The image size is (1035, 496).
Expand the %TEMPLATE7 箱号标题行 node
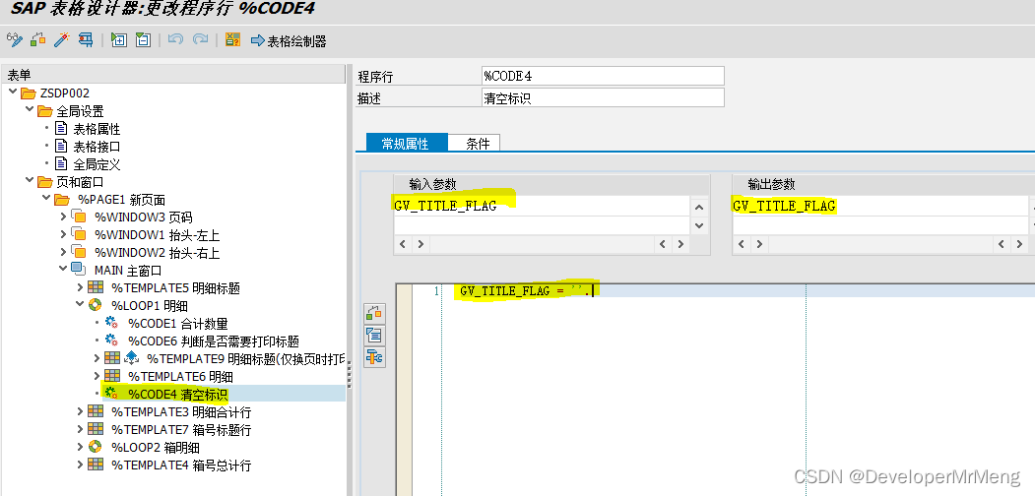coord(80,429)
